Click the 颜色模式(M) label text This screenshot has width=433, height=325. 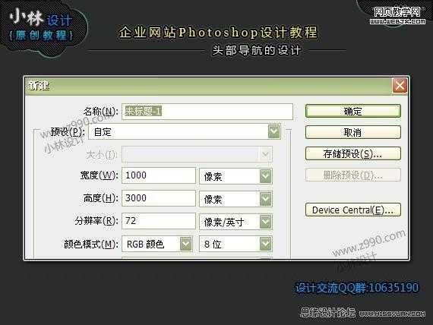pyautogui.click(x=91, y=244)
